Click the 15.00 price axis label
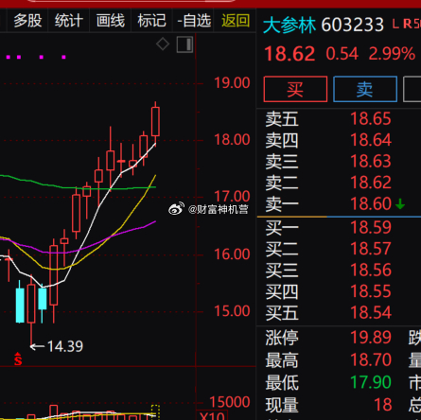Viewport: 421px width, 420px height. (232, 311)
